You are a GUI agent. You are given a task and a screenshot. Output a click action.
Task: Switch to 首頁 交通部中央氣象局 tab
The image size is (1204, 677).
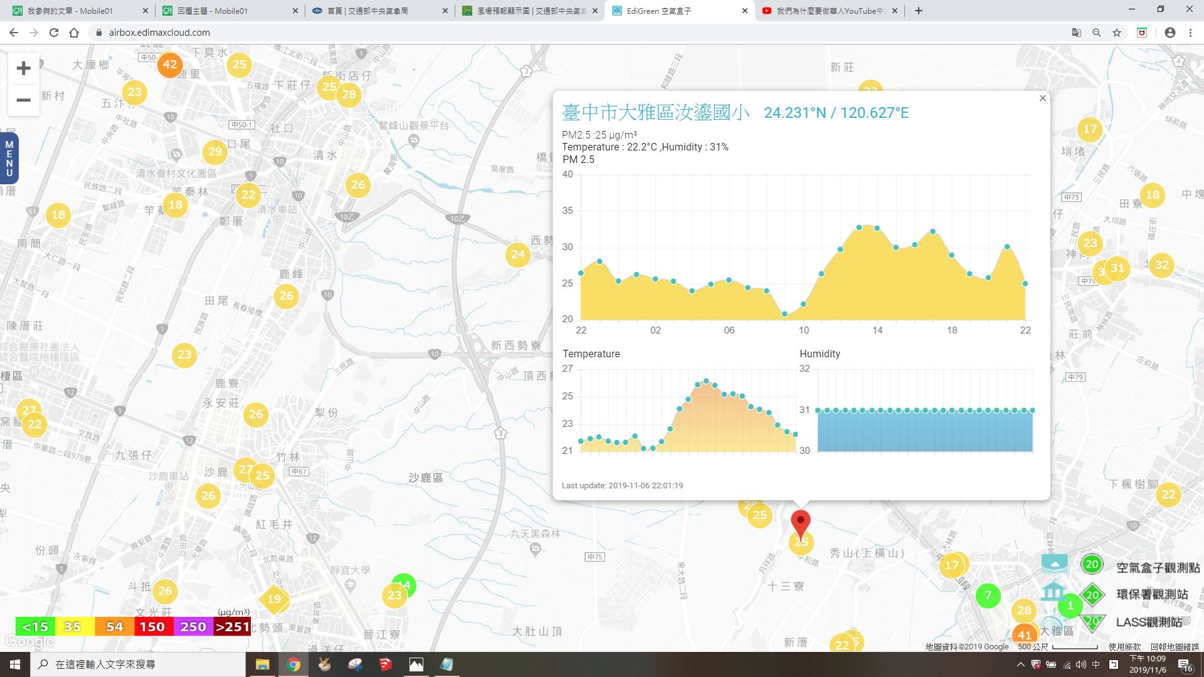[379, 11]
